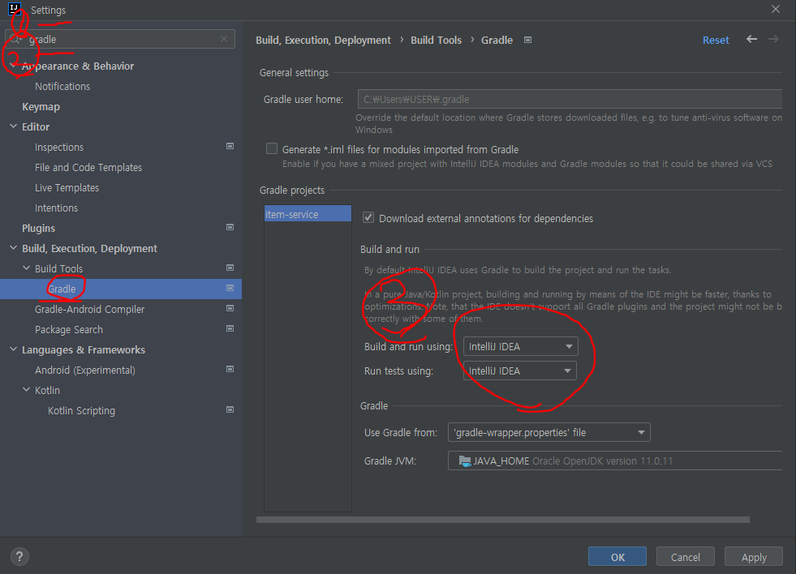The width and height of the screenshot is (796, 574).
Task: Click the Gradle user home field
Action: 570,99
